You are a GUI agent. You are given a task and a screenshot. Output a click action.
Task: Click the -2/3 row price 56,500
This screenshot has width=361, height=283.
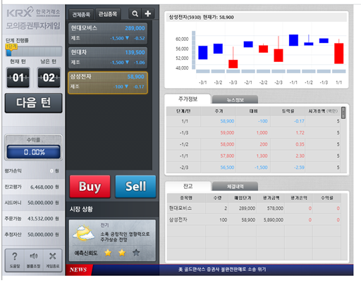[x=227, y=168]
